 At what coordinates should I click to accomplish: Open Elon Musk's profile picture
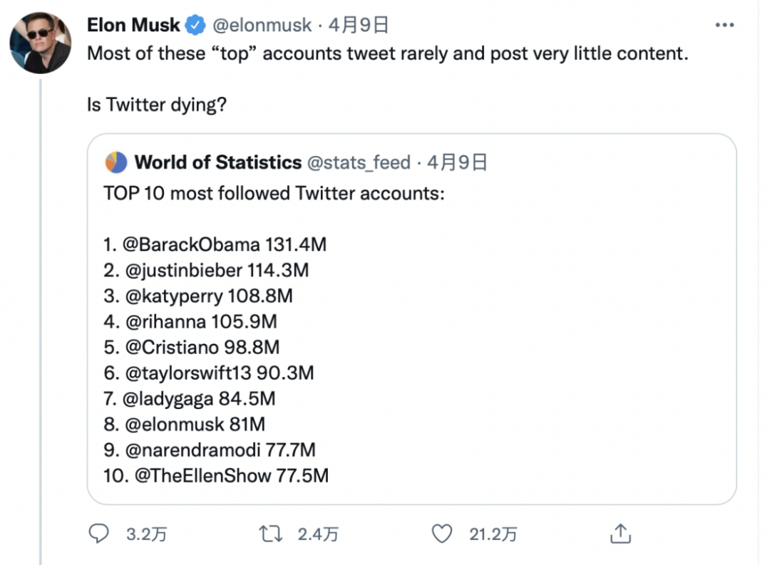point(41,43)
